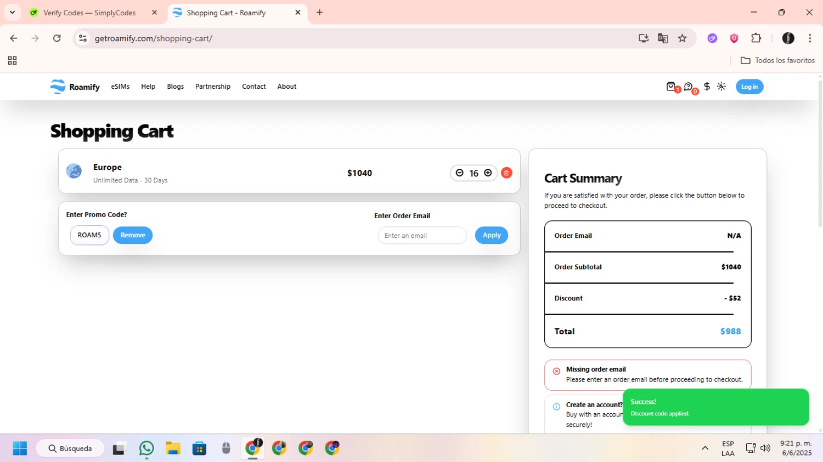This screenshot has height=462, width=823.
Task: Click the $988 total value
Action: click(x=730, y=331)
